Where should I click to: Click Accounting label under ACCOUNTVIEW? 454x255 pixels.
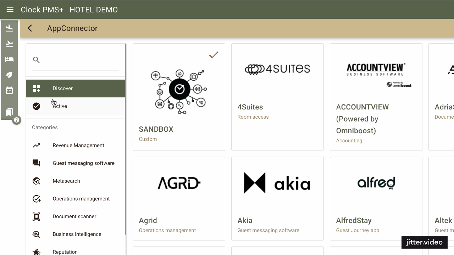click(349, 141)
